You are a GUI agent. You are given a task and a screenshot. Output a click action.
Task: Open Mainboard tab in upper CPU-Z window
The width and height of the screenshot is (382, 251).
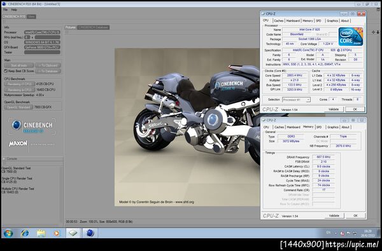point(293,21)
